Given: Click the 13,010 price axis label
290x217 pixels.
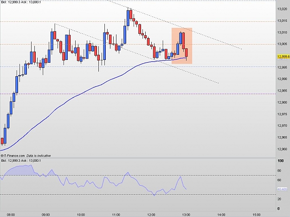Looking at the screenshot, I should point(282,33).
